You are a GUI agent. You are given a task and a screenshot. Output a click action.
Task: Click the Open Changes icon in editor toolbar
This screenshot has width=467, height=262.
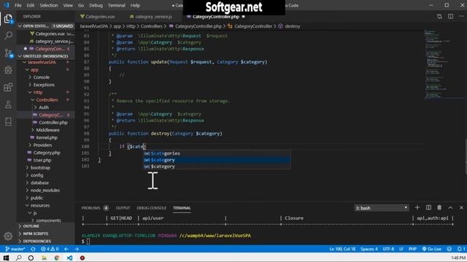click(x=439, y=17)
